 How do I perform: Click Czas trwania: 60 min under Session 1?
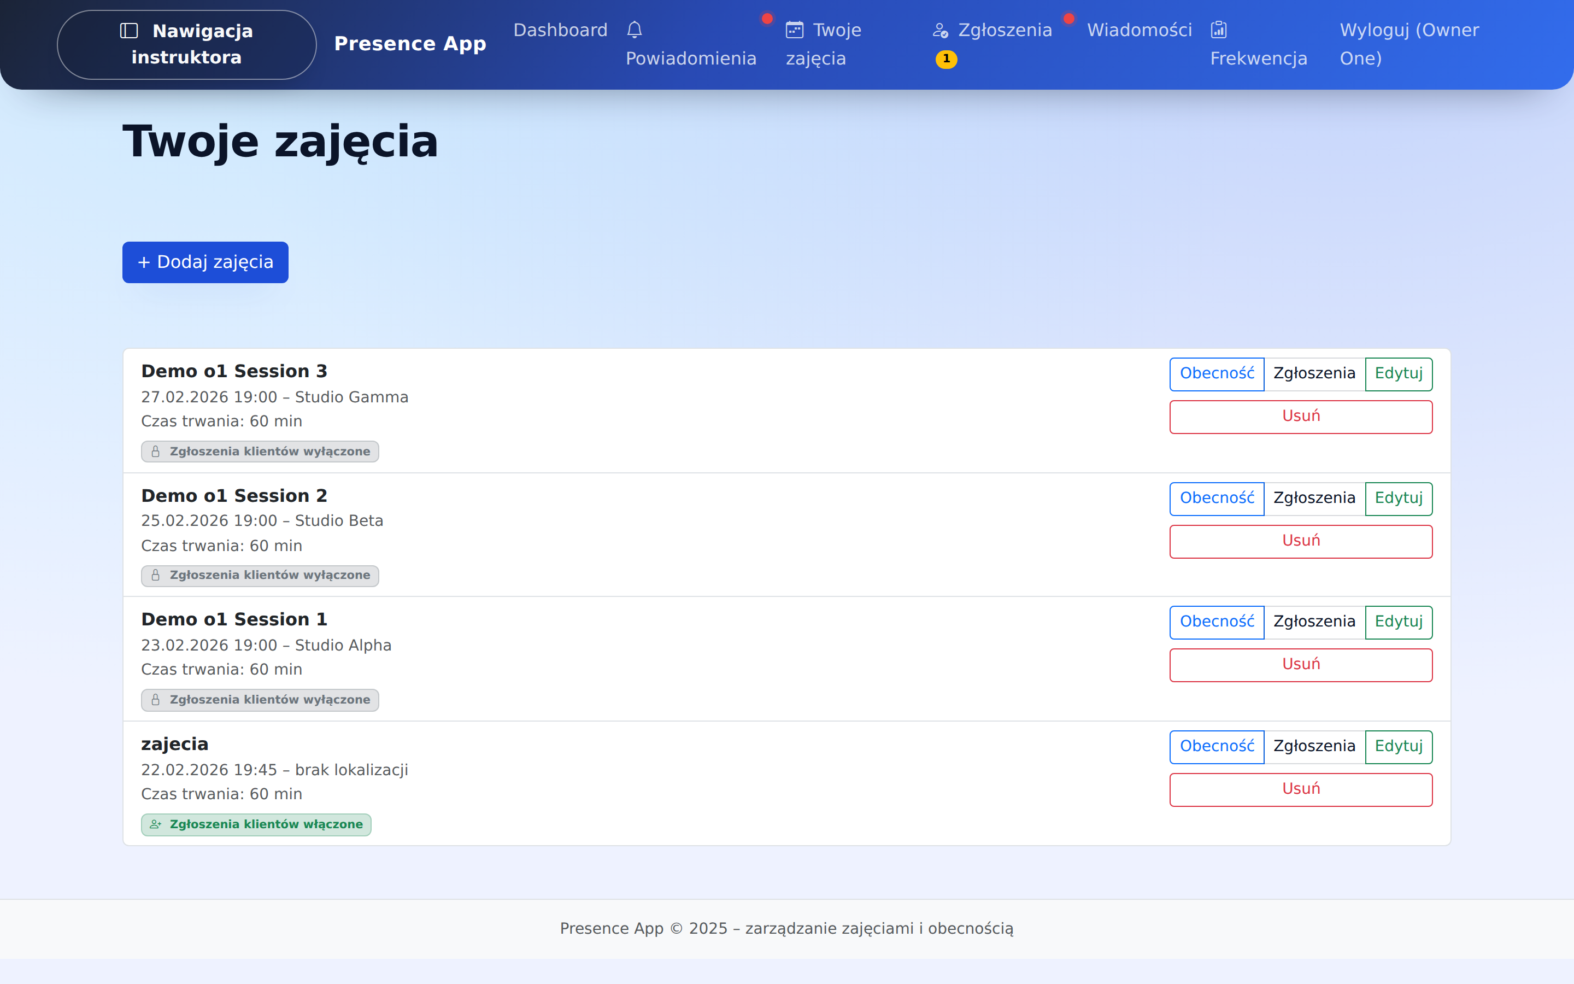click(222, 670)
